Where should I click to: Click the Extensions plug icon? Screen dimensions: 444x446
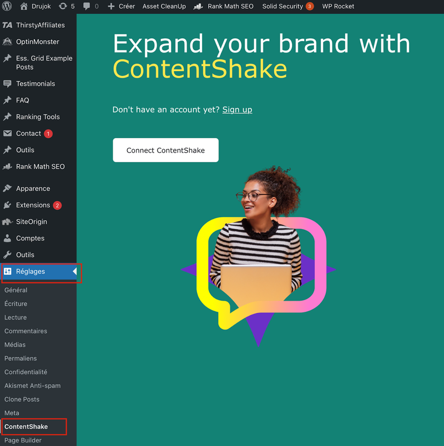[7, 205]
